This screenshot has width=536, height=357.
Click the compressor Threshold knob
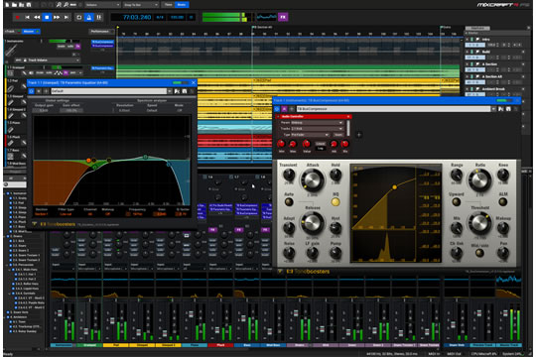tap(479, 222)
